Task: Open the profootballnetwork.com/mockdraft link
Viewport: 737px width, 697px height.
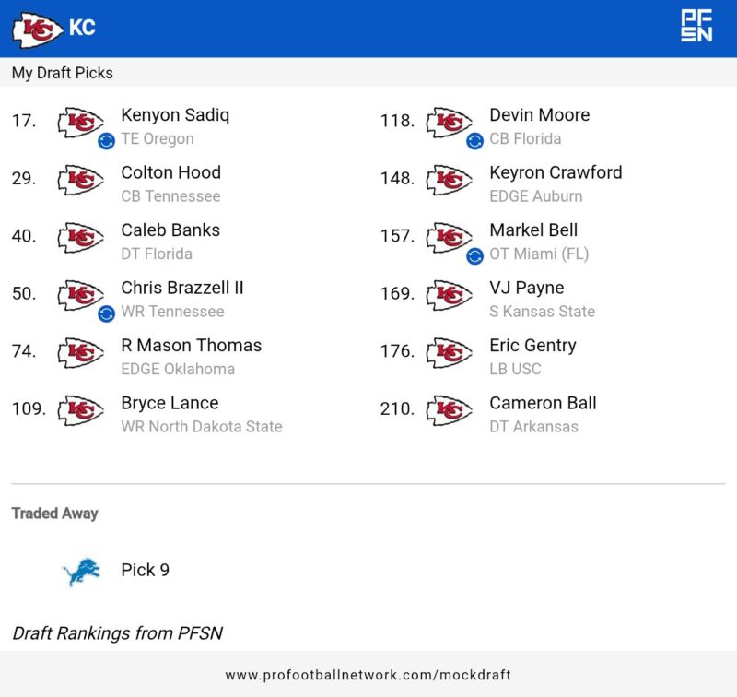Action: coord(368,675)
